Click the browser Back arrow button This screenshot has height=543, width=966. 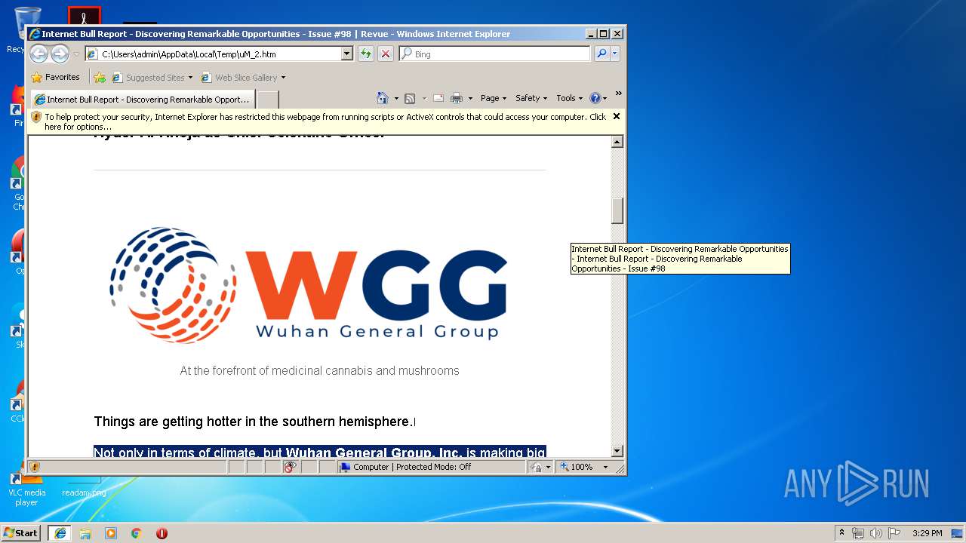point(39,54)
